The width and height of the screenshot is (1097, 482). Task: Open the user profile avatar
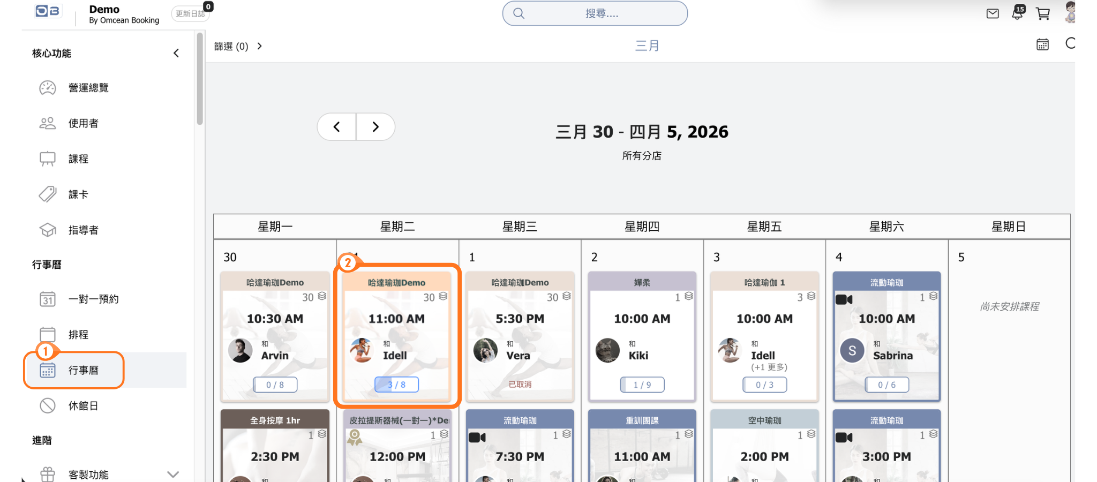(1070, 12)
